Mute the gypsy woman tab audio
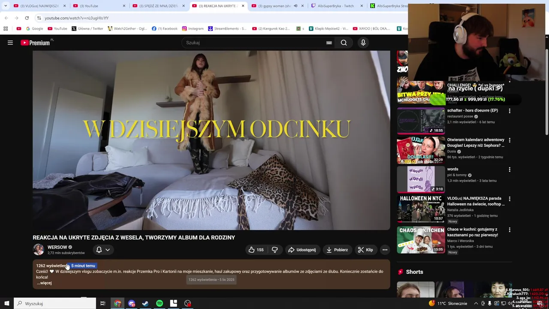 [x=295, y=6]
